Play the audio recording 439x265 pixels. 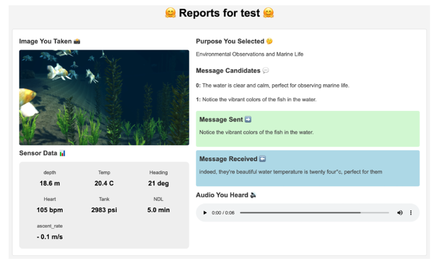point(205,213)
